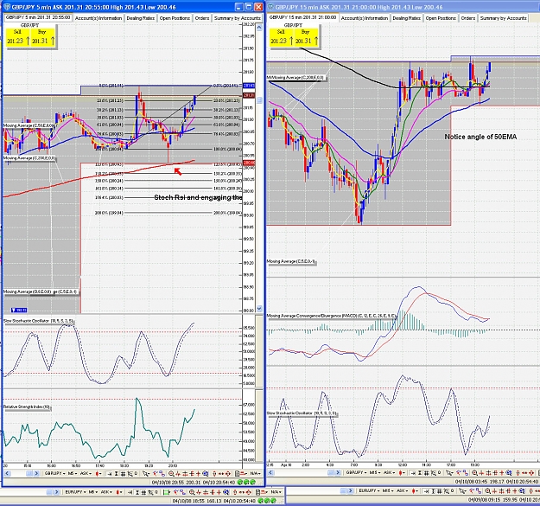The width and height of the screenshot is (540, 506).
Task: Open EURJPY symbol dropdown in bottom-left toolbar
Action: 75,492
